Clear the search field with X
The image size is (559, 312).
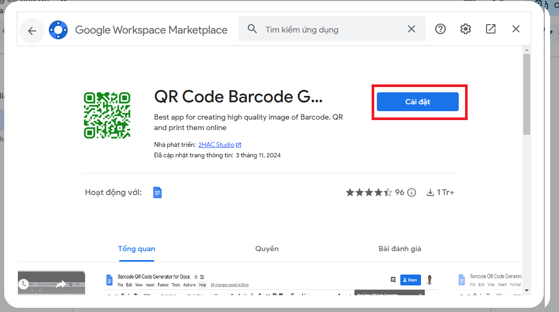(x=412, y=29)
